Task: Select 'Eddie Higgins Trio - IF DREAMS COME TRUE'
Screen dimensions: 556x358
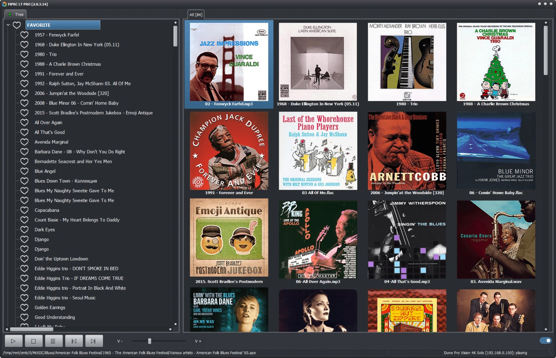Action: click(79, 278)
